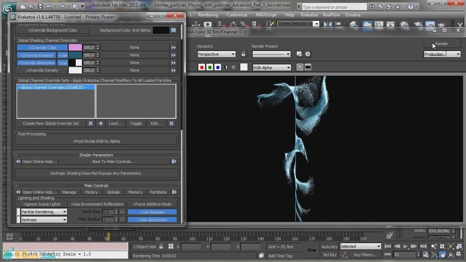This screenshot has height=262, width=466.
Task: Click the Key Filters... button
Action: tap(365, 255)
